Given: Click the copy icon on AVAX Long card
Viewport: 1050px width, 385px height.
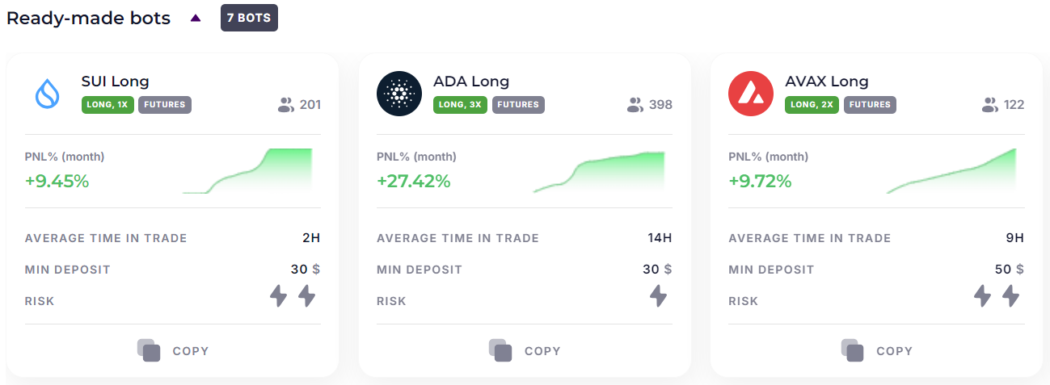Looking at the screenshot, I should (852, 350).
